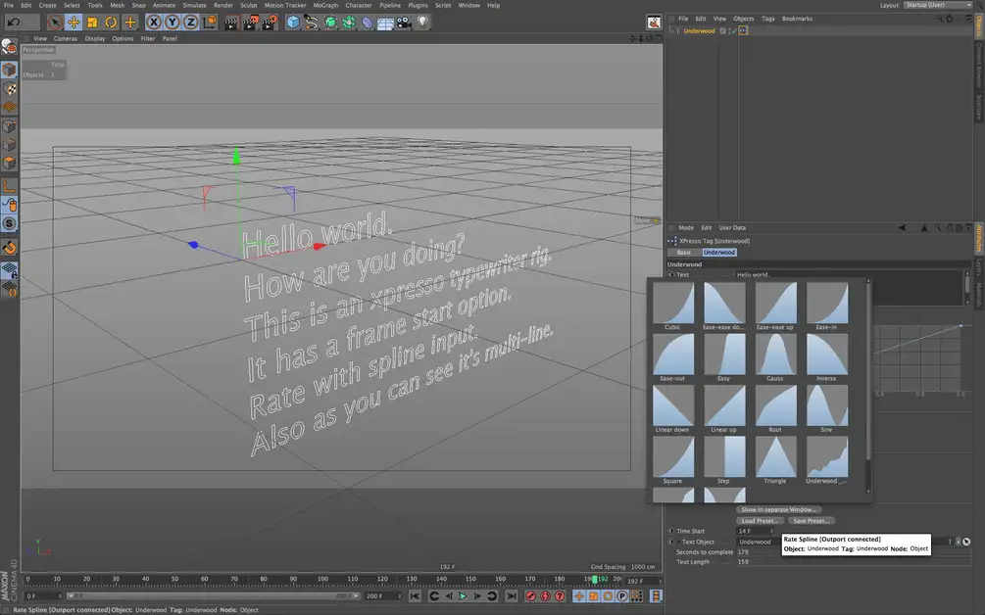The width and height of the screenshot is (985, 615).
Task: Click the Text Object pick cursor icon
Action: point(966,542)
